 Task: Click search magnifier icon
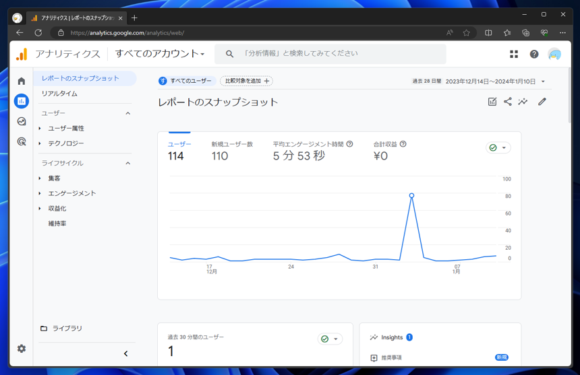229,54
